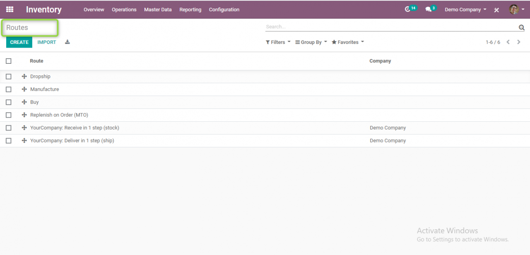530x255 pixels.
Task: Click the search magnifier icon
Action: tap(521, 27)
